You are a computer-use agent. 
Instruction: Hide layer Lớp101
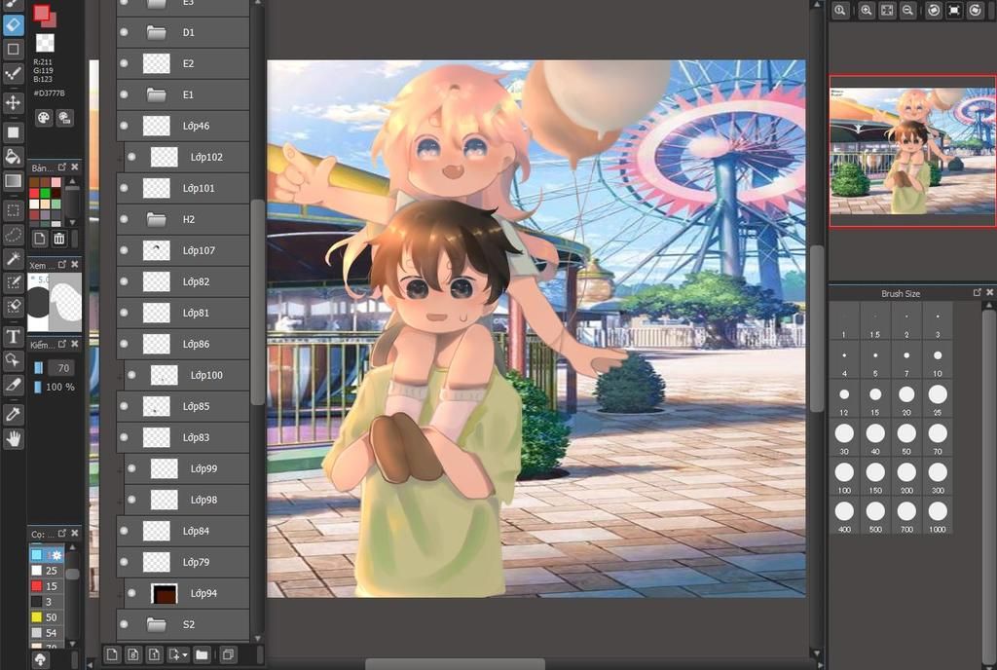pyautogui.click(x=124, y=188)
